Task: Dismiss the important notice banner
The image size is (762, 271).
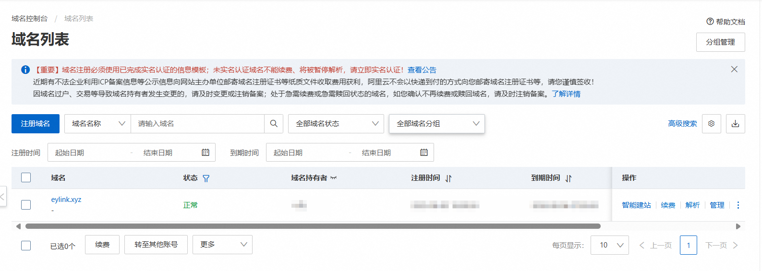Action: pos(734,70)
